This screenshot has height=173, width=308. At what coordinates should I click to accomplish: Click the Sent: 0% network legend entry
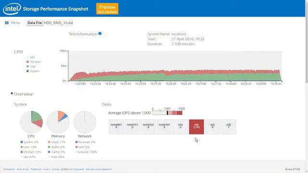[83, 147]
